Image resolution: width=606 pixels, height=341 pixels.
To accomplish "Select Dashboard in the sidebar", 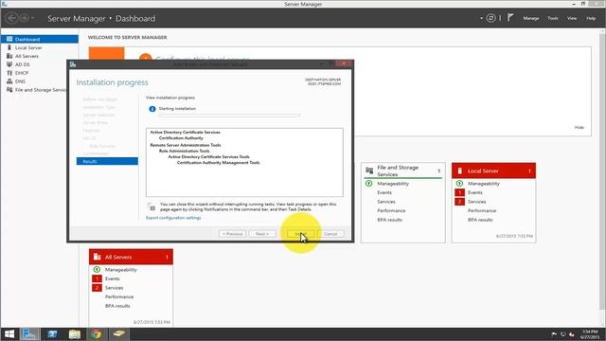I will point(40,39).
